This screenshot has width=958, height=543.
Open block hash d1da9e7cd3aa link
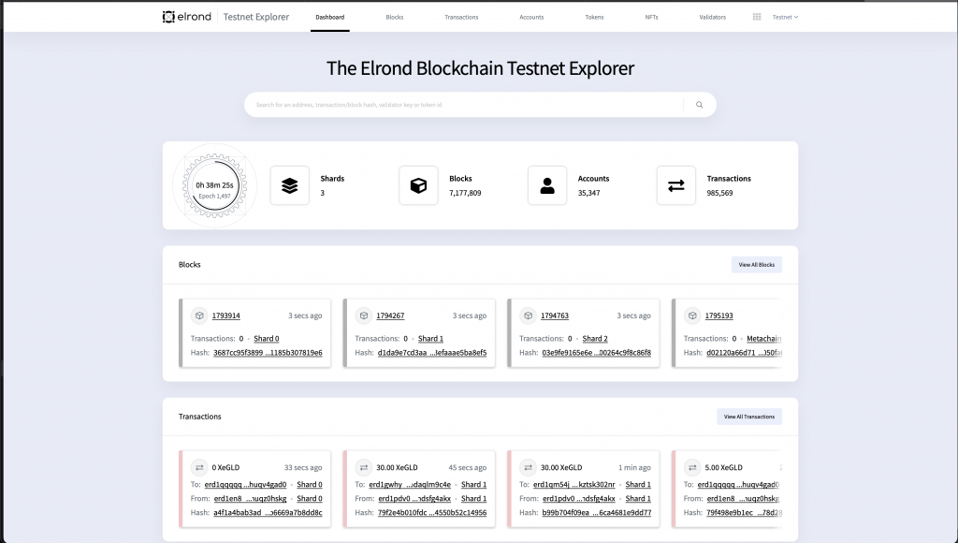tap(432, 352)
